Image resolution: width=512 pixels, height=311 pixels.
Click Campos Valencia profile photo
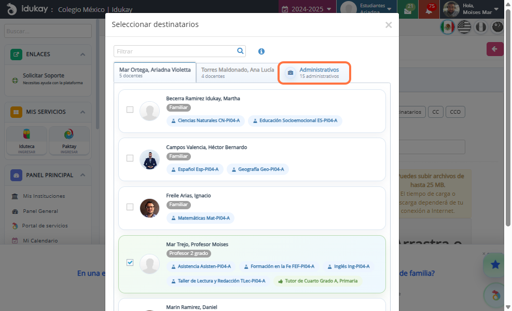click(x=149, y=159)
